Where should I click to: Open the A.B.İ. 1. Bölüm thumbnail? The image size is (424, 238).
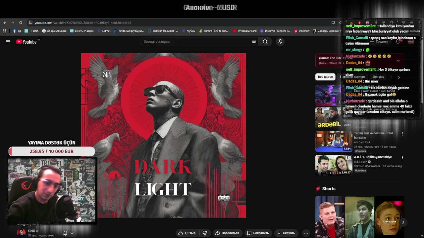334,165
